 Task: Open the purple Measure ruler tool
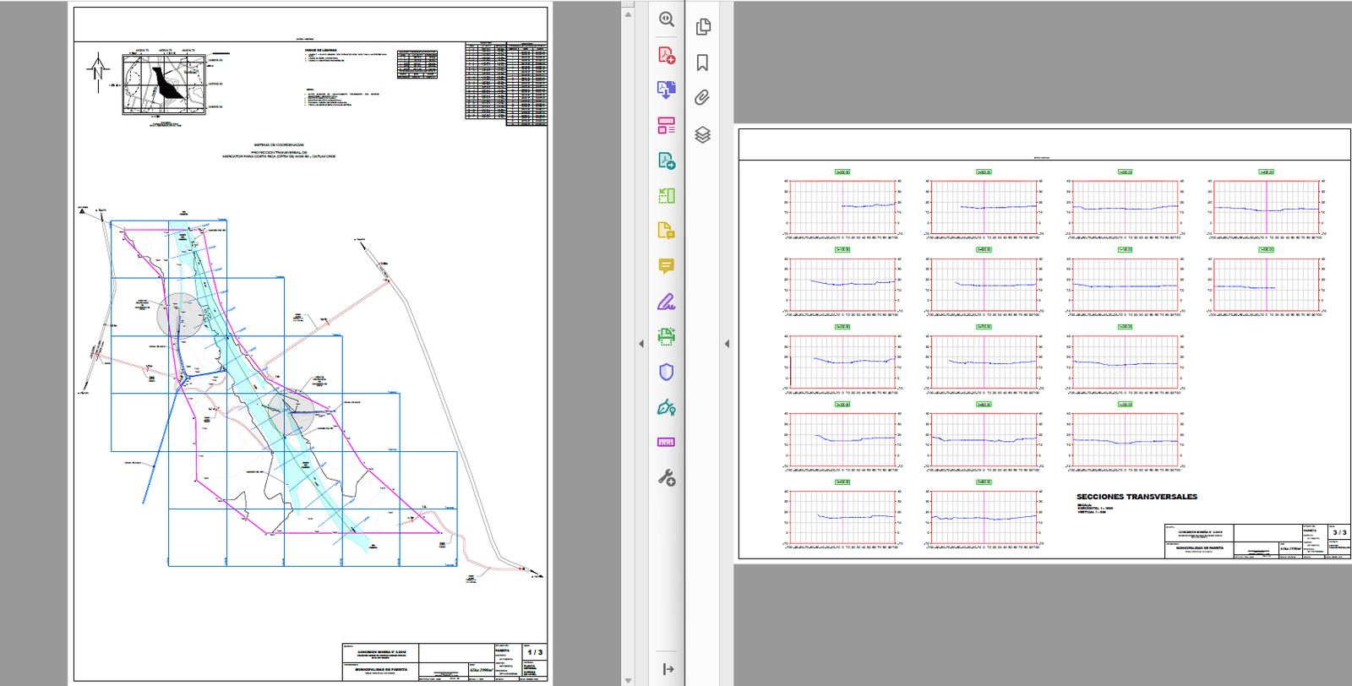coord(667,443)
